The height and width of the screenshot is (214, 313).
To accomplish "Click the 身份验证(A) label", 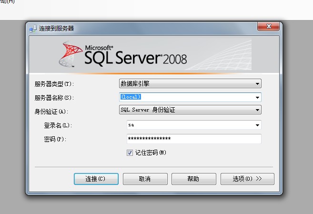I will 51,112.
